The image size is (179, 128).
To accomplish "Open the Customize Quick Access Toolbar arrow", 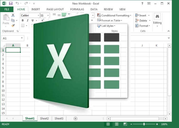I will click(x=34, y=3).
